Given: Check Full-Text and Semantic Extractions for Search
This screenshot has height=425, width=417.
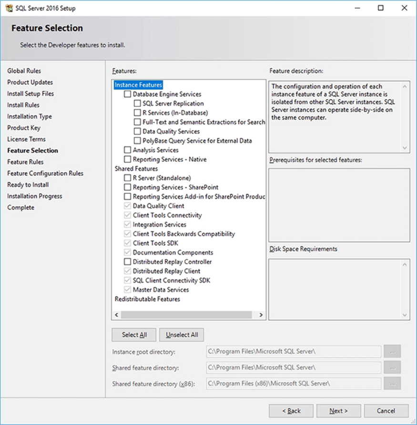Looking at the screenshot, I should [x=137, y=122].
